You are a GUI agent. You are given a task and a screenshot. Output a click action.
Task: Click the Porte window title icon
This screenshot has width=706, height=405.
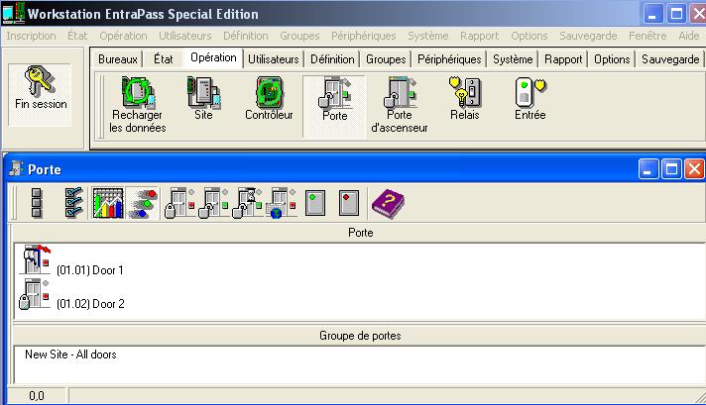pyautogui.click(x=16, y=169)
